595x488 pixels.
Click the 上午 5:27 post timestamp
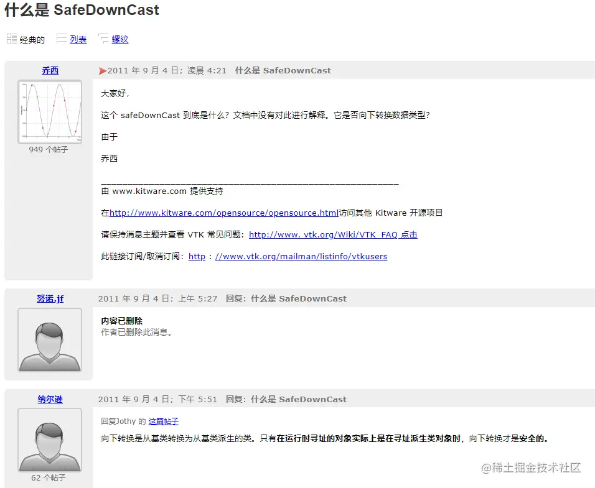coord(158,299)
